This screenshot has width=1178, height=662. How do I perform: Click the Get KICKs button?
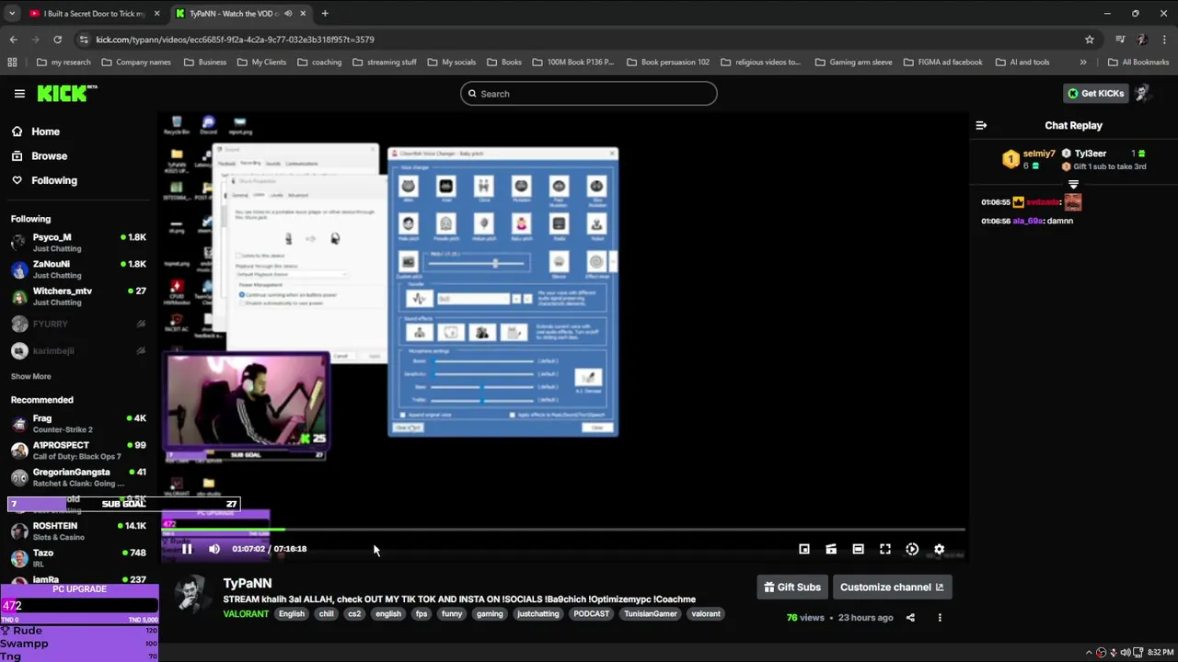[x=1095, y=93]
